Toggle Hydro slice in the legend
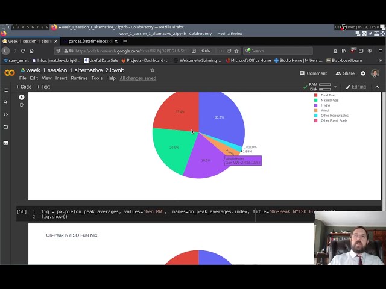The width and height of the screenshot is (386, 289). pos(322,105)
